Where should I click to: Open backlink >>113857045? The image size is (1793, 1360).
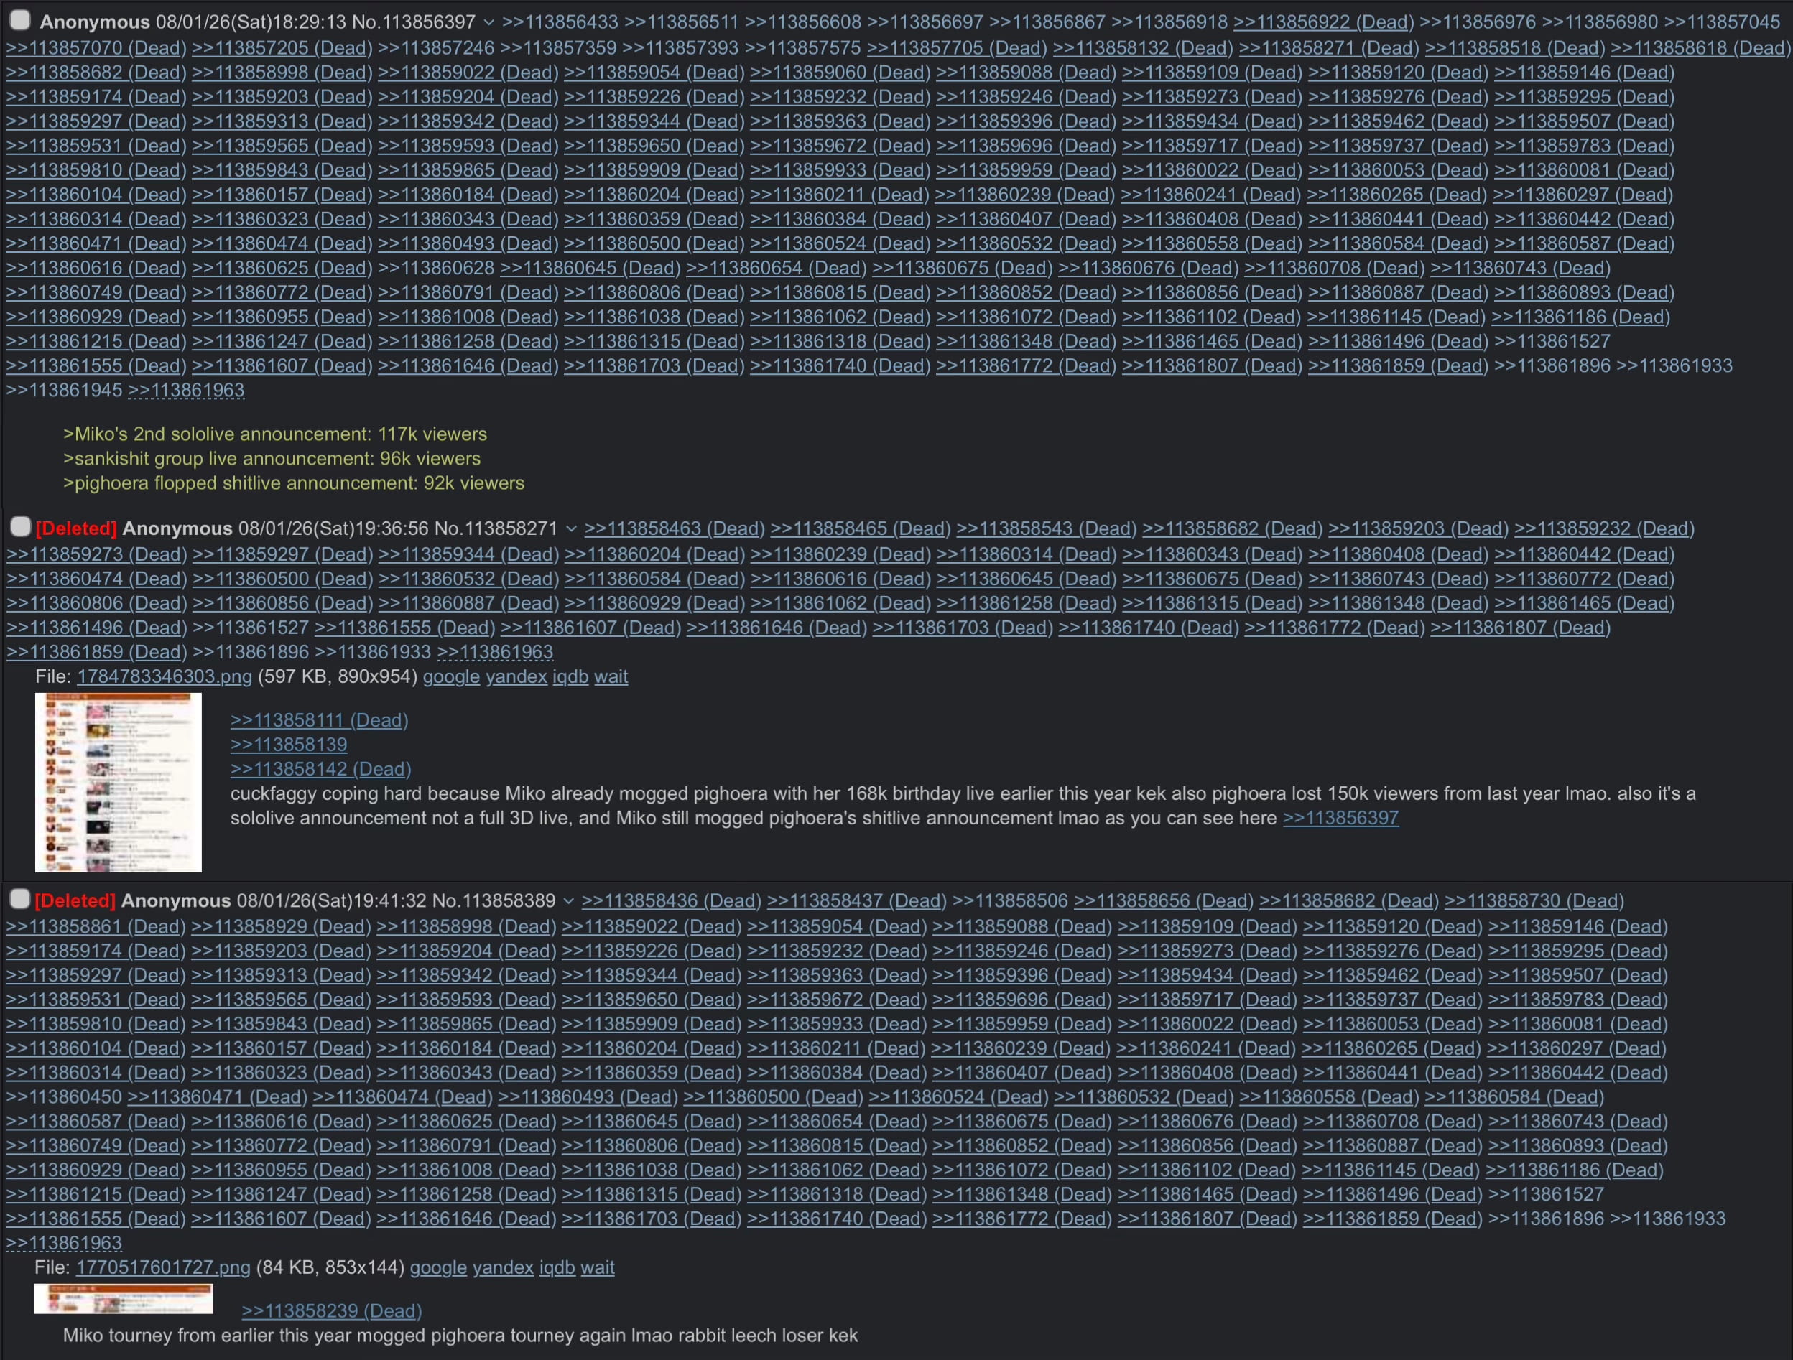click(1723, 23)
